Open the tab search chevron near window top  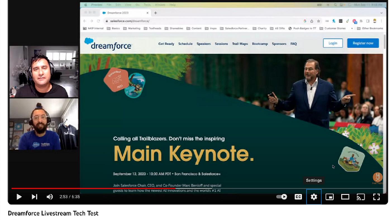click(x=381, y=13)
